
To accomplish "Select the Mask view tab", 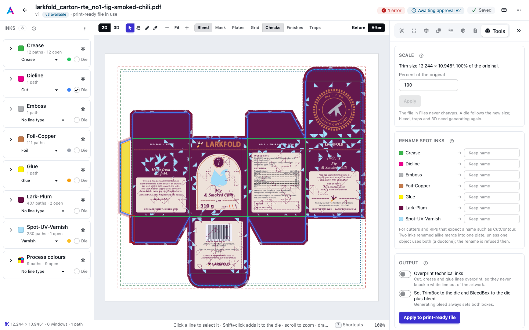I will (x=220, y=28).
